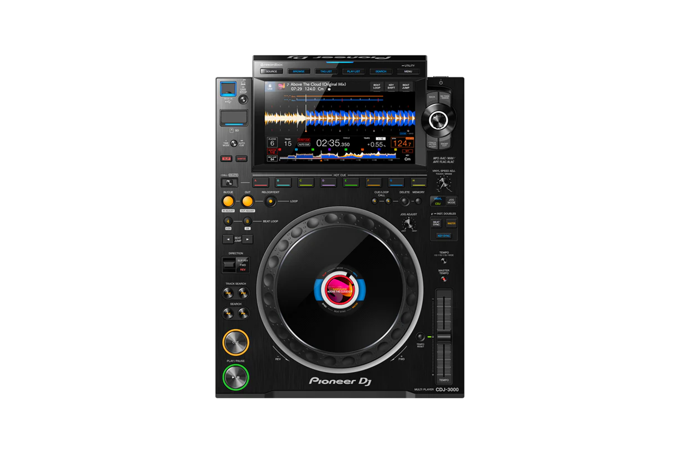This screenshot has width=680, height=453.
Task: Call previous cue with CUE/LOOP CALL left
Action: [374, 201]
